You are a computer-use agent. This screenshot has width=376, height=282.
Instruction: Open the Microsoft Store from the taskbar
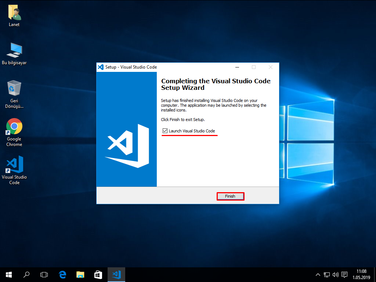click(98, 274)
